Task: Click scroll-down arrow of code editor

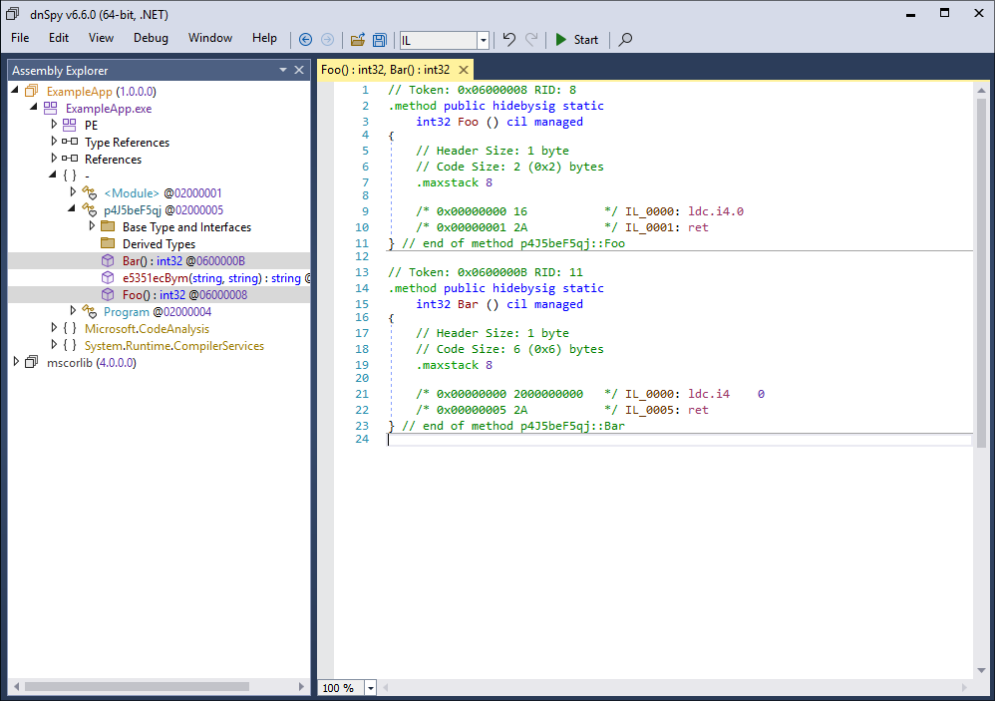Action: [981, 670]
